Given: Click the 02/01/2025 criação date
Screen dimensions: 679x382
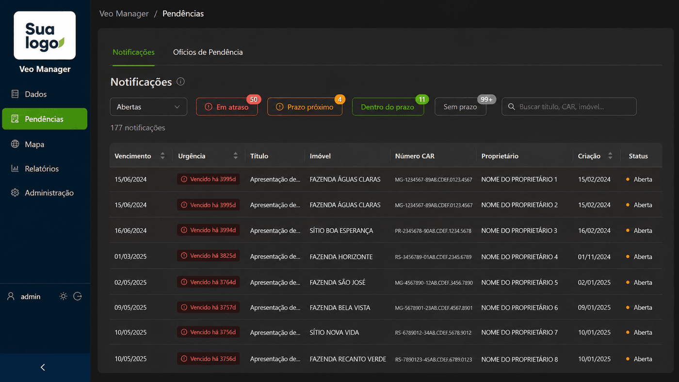Looking at the screenshot, I should tap(594, 283).
